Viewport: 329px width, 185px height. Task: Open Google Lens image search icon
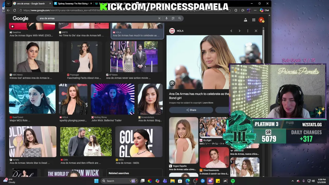pos(173,18)
